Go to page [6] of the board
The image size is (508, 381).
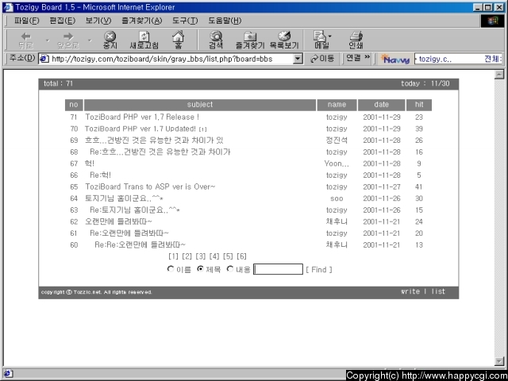pos(241,256)
